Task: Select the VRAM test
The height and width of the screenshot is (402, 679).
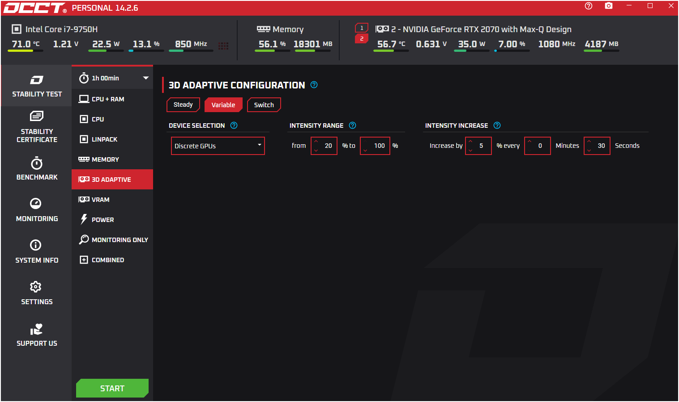Action: [112, 200]
